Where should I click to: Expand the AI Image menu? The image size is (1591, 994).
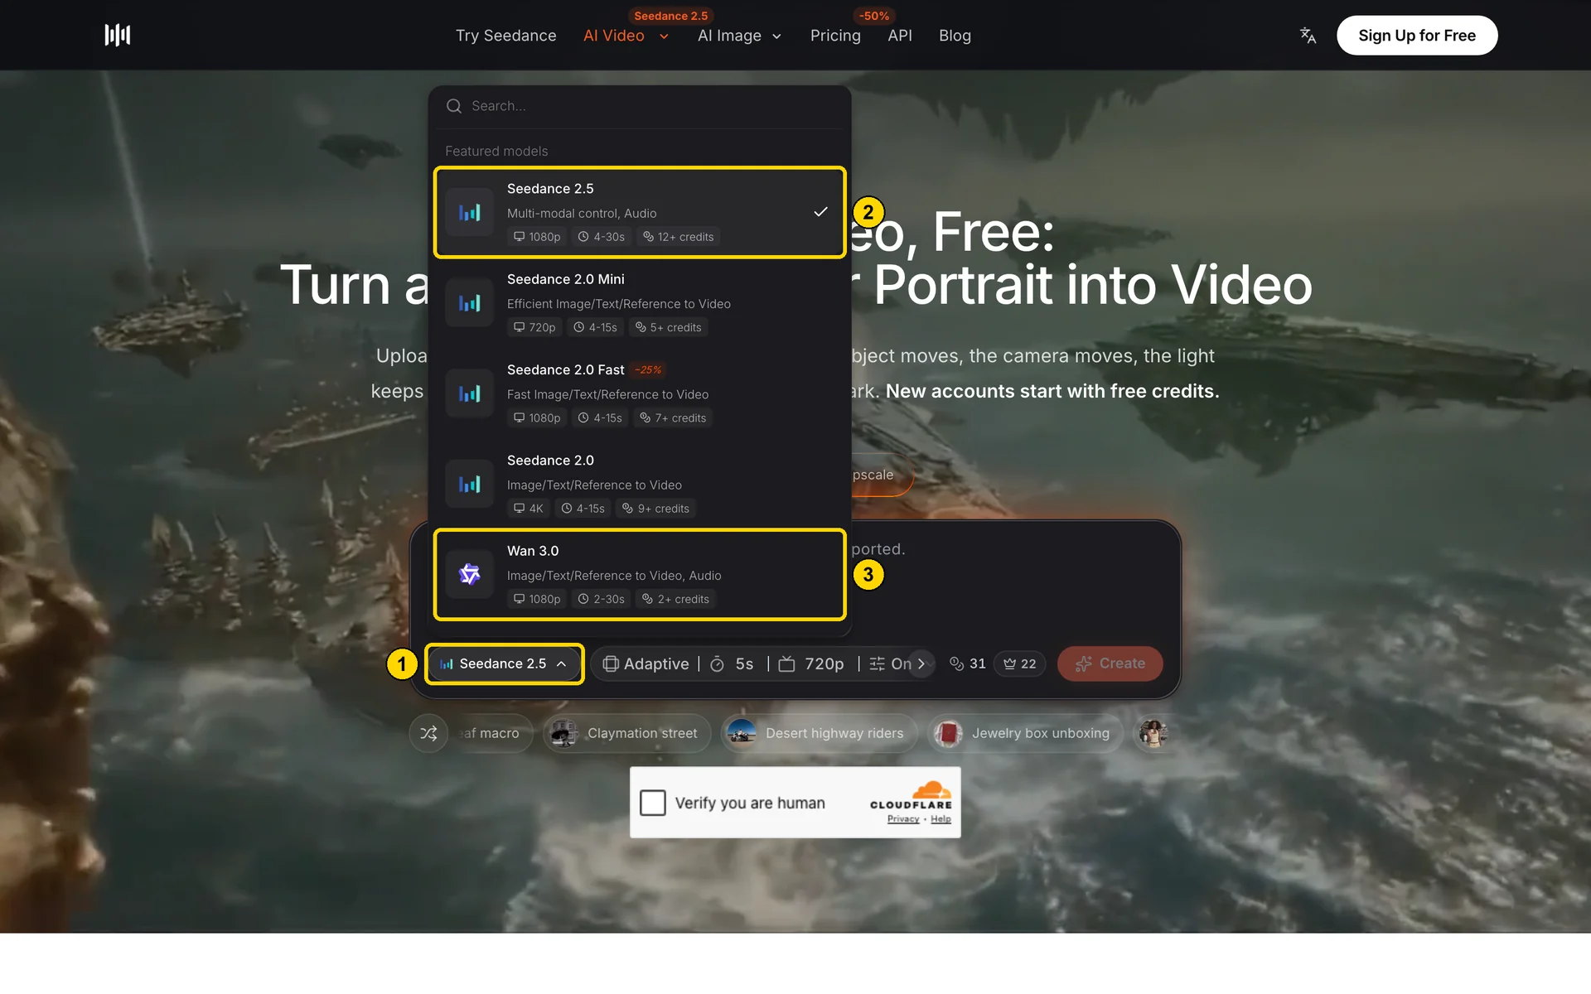point(739,36)
